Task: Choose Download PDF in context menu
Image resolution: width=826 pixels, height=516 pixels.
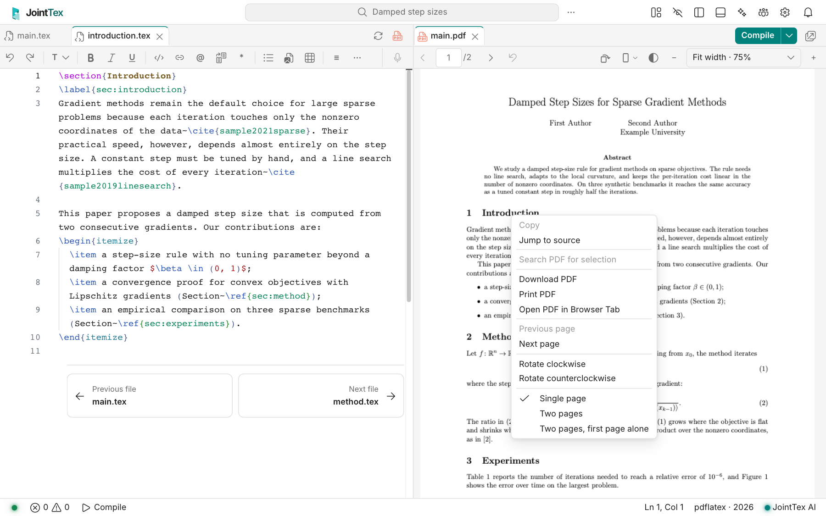Action: tap(584, 279)
